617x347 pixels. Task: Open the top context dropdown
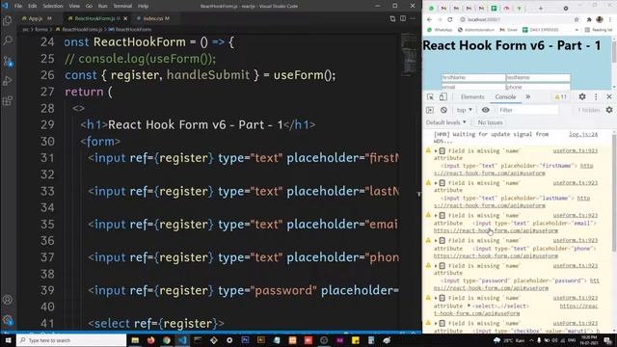pyautogui.click(x=465, y=110)
